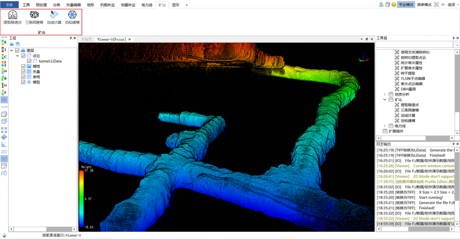Select display by classification (C) icon
The image size is (460, 239).
(4, 56)
